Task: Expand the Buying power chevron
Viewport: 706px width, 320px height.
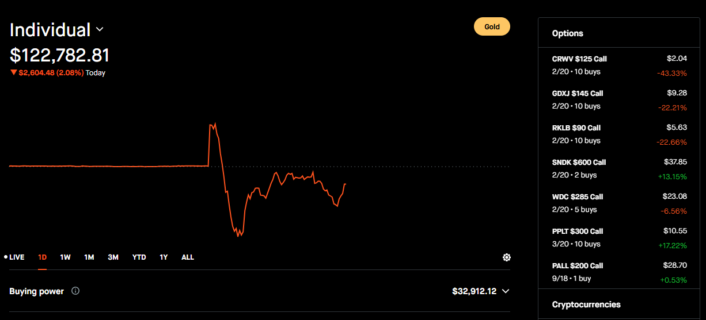Action: click(506, 291)
